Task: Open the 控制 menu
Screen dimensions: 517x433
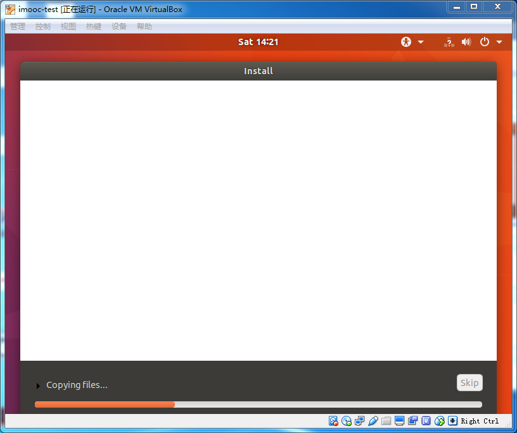Action: click(x=43, y=27)
